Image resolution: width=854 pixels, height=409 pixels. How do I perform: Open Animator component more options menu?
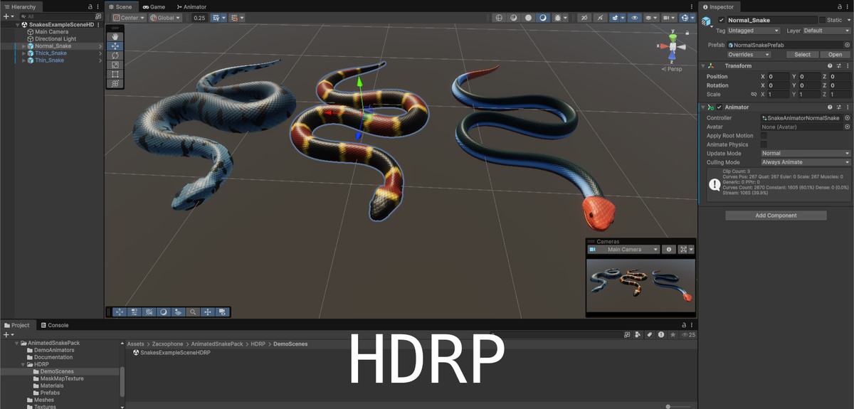(x=847, y=107)
